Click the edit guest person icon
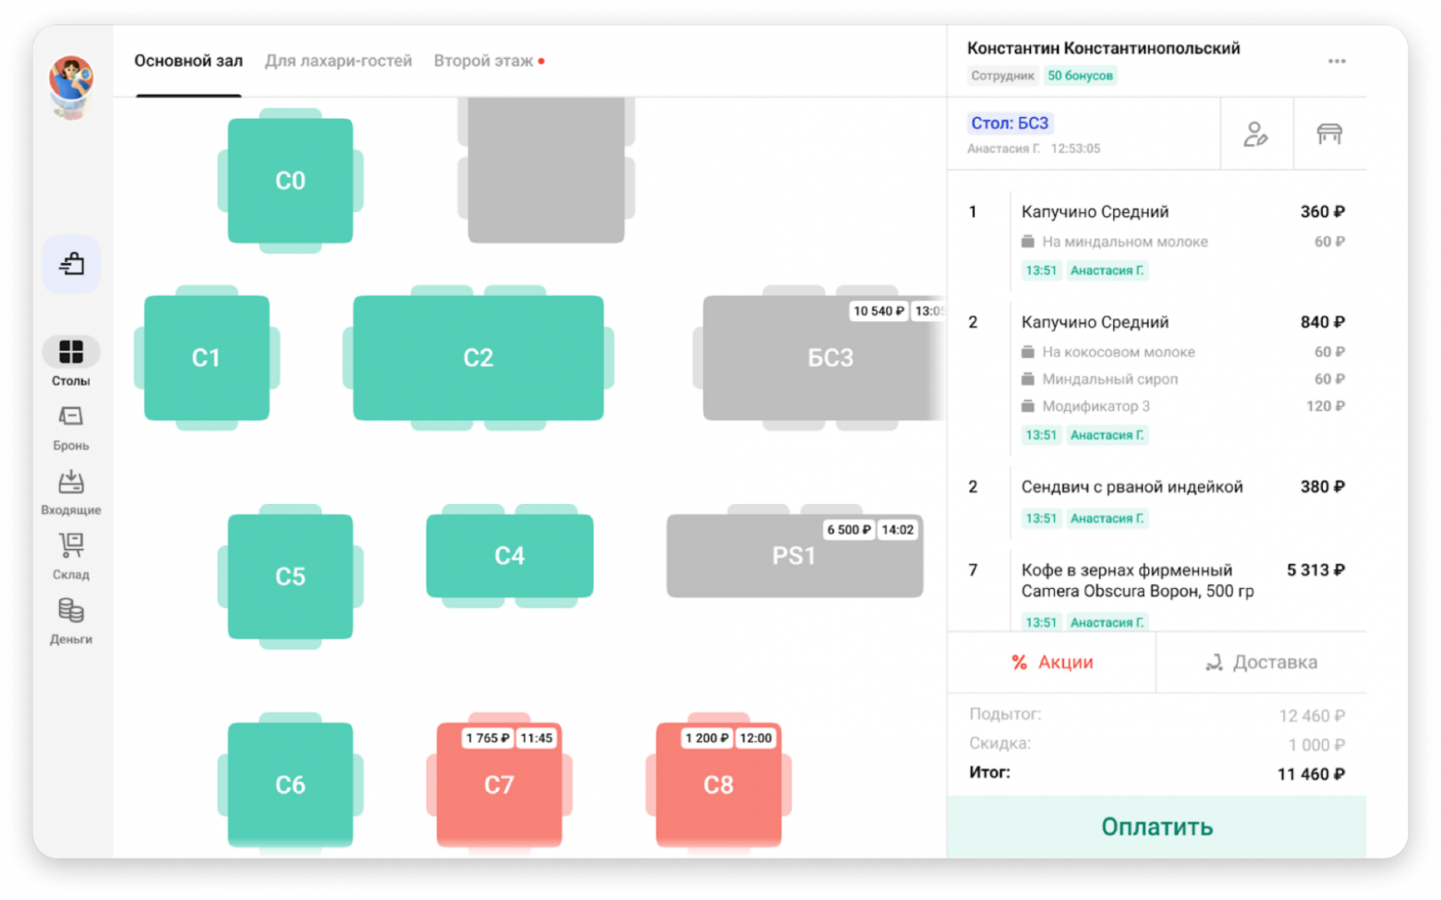This screenshot has width=1441, height=900. pos(1256,135)
